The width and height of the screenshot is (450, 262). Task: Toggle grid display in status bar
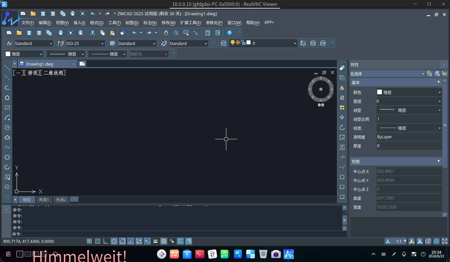tap(98, 241)
